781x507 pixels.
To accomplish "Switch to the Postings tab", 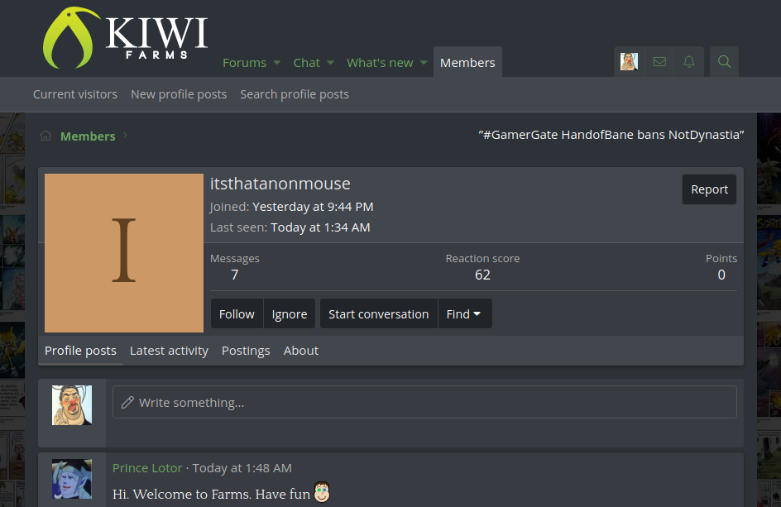I will click(246, 351).
